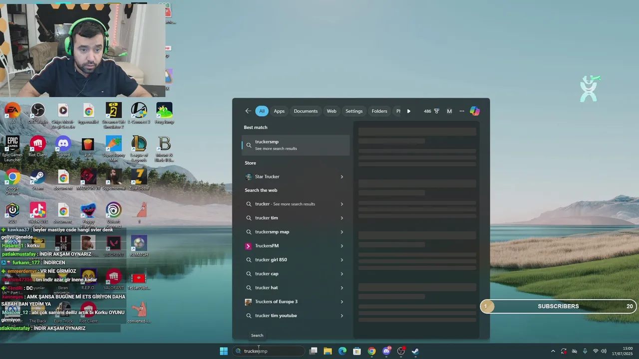Viewport: 639px width, 359px height.
Task: Open File Explorer from the taskbar
Action: coord(328,351)
